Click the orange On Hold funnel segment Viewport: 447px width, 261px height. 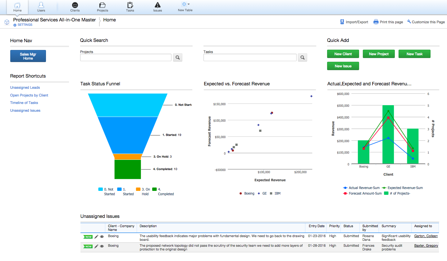click(128, 157)
